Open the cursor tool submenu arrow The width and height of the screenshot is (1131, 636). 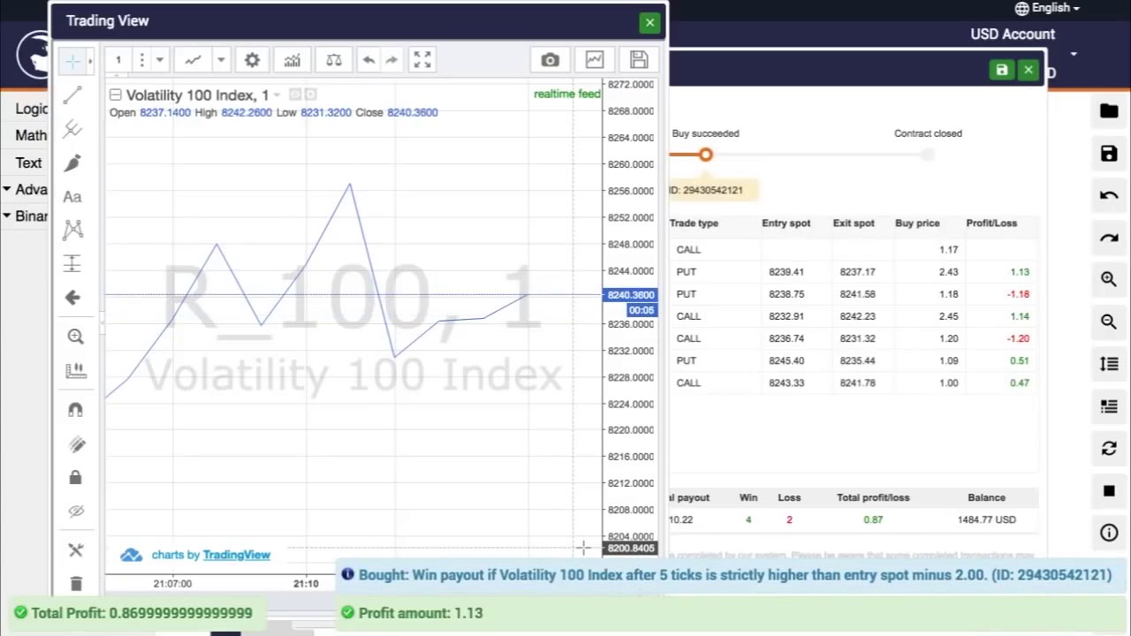90,60
